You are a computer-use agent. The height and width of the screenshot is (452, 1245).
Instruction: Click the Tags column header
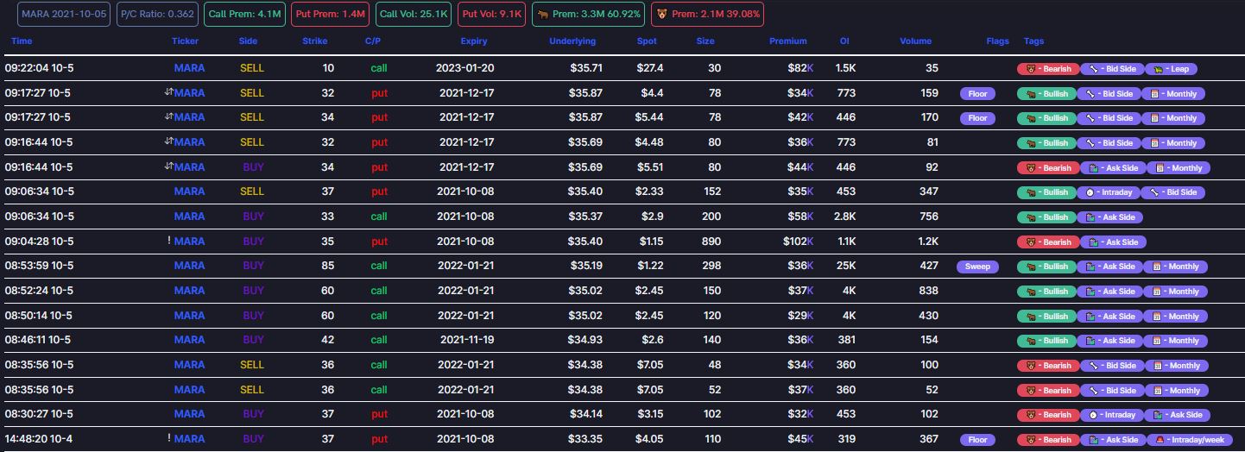click(x=1033, y=41)
